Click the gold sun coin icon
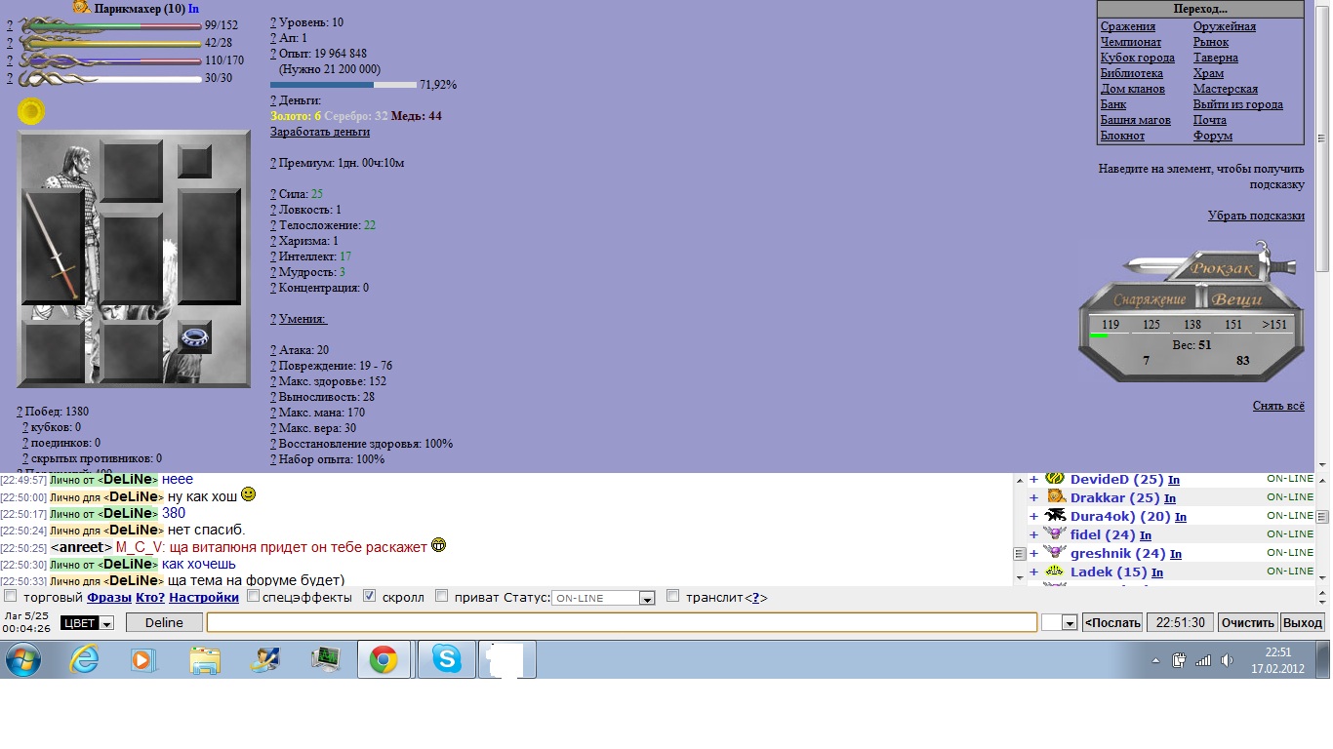1333x749 pixels. 31,112
